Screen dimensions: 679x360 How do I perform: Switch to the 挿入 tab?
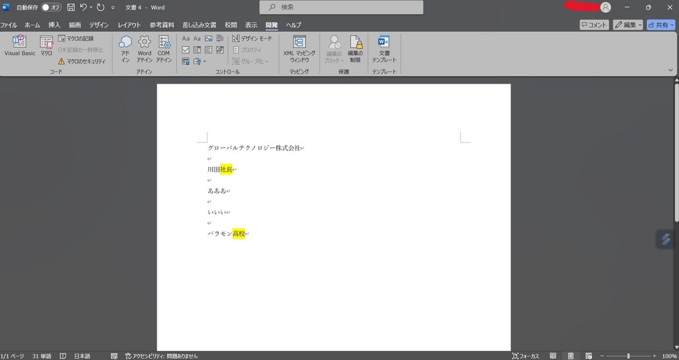click(x=54, y=25)
